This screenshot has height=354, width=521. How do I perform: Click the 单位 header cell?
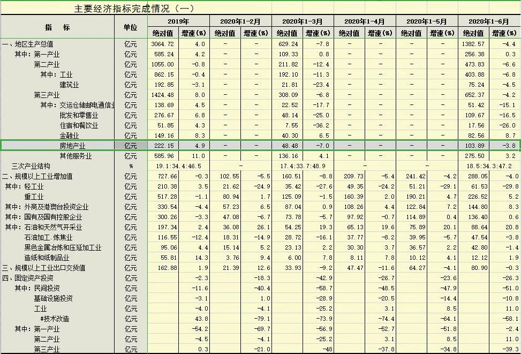[x=131, y=27]
